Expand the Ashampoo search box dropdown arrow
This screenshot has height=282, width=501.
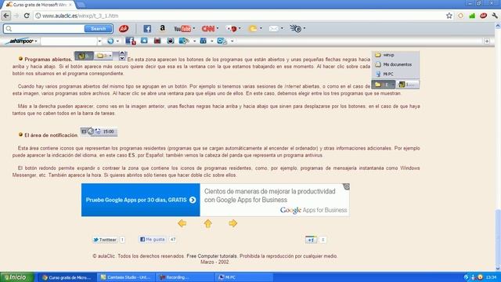pos(99,42)
